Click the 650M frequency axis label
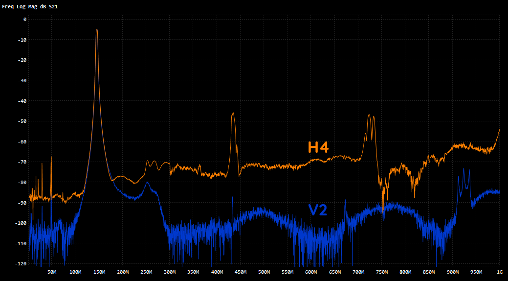Screen dimensions: 508x281 click(x=334, y=272)
